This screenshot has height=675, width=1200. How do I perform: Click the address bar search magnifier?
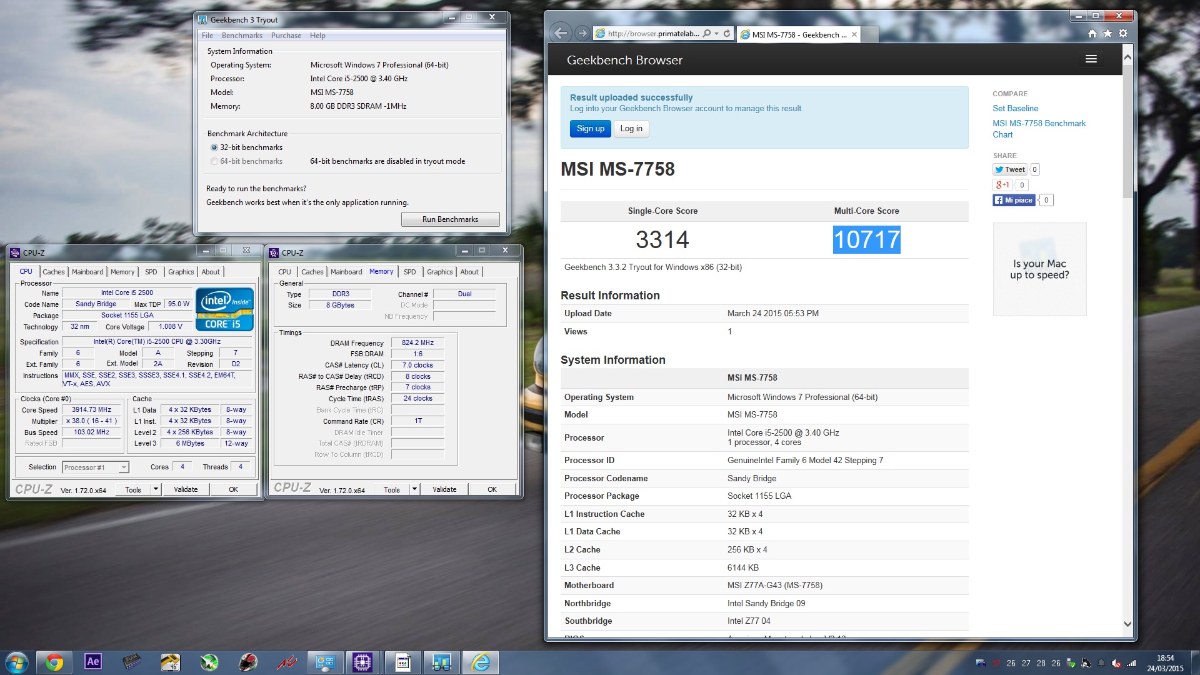[x=706, y=34]
